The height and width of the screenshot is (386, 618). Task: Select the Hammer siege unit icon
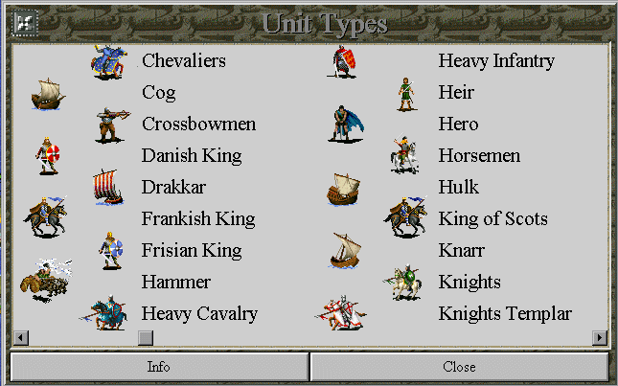46,281
